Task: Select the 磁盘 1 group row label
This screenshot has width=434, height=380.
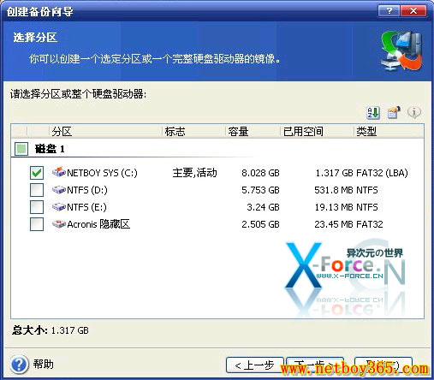Action: click(x=50, y=149)
